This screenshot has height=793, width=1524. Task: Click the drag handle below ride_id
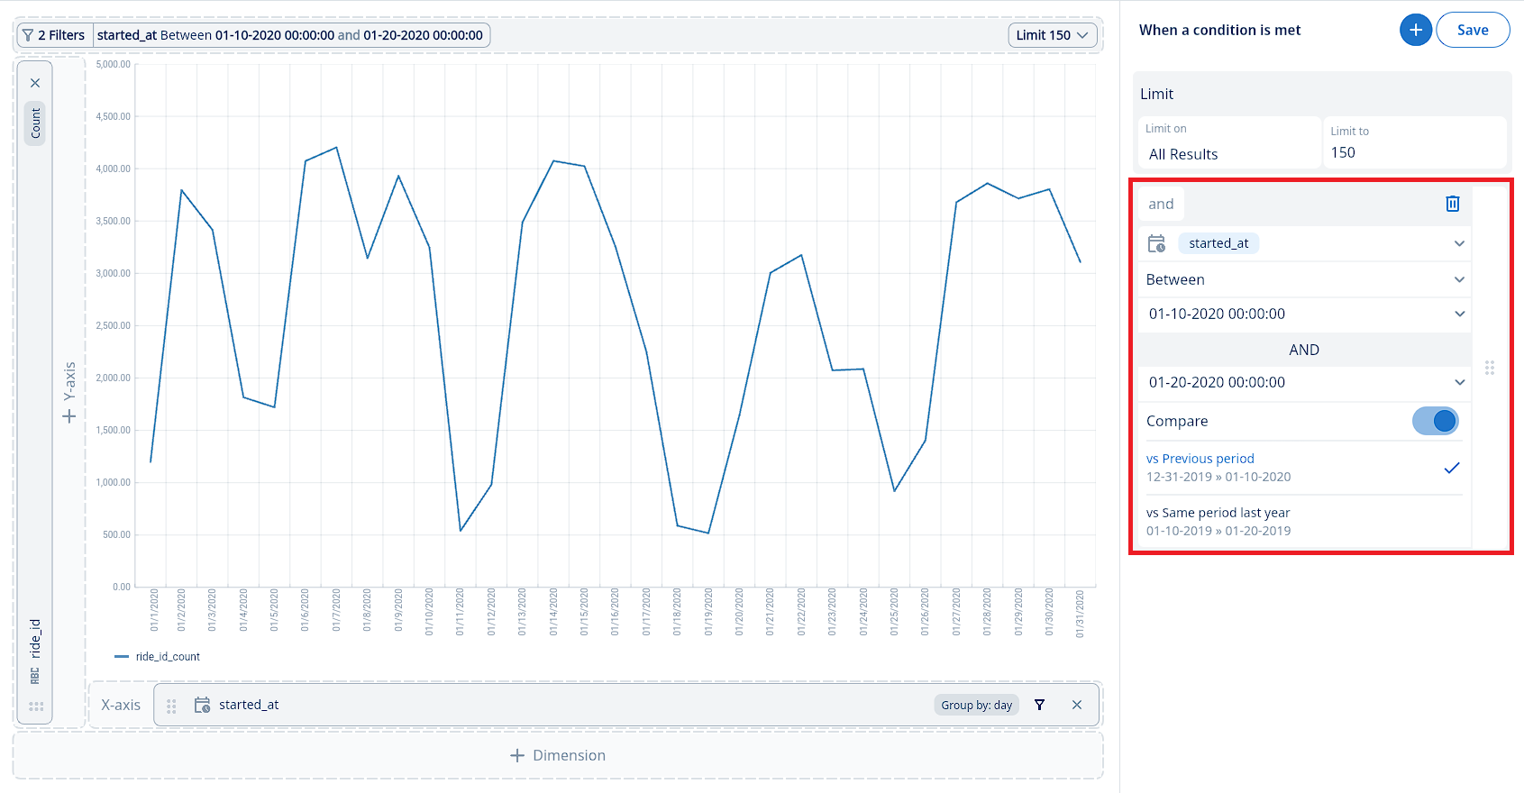pos(36,706)
